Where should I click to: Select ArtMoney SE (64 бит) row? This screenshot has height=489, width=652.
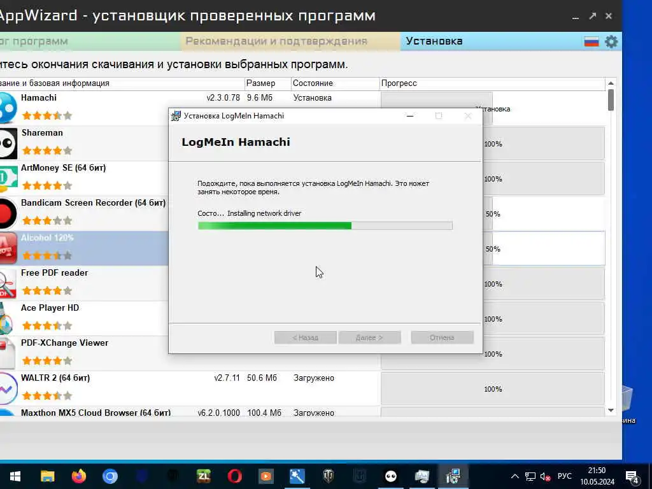click(x=63, y=167)
